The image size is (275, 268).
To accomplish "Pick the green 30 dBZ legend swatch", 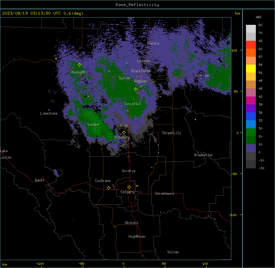I will 251,132.
